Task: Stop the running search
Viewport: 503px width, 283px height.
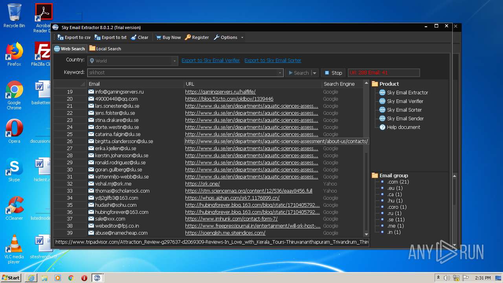Action: pos(333,73)
